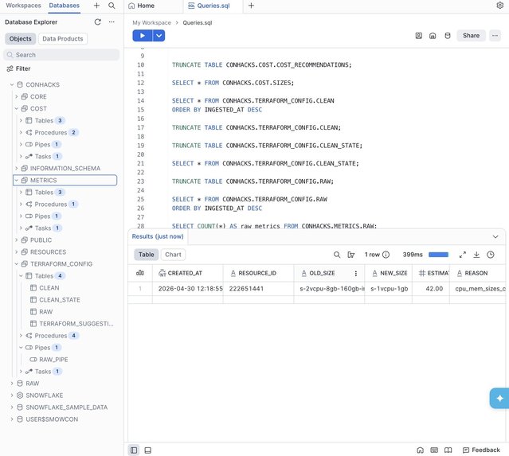Screen dimensions: 509x456
Task: Open documentation book icon in status bar
Action: click(x=448, y=450)
